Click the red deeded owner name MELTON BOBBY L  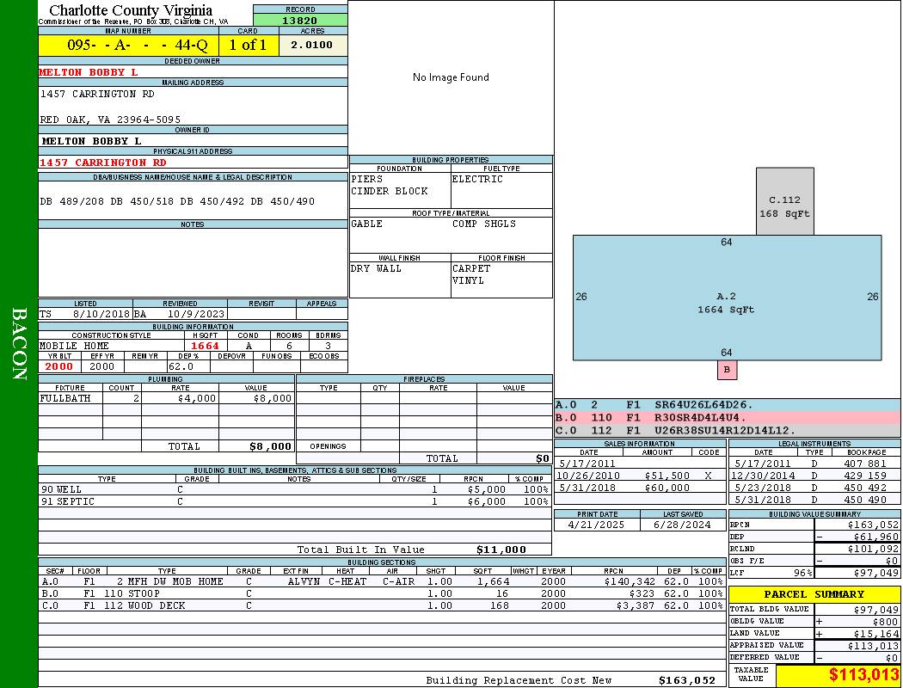pyautogui.click(x=89, y=72)
